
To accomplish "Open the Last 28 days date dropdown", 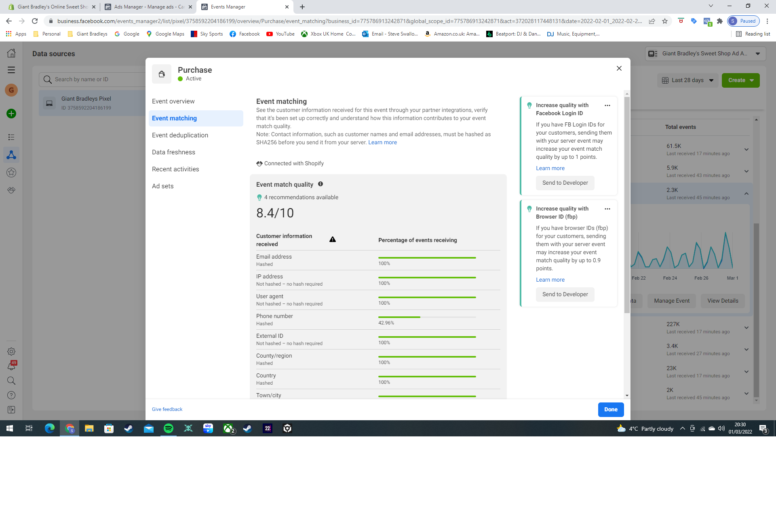I will click(687, 80).
